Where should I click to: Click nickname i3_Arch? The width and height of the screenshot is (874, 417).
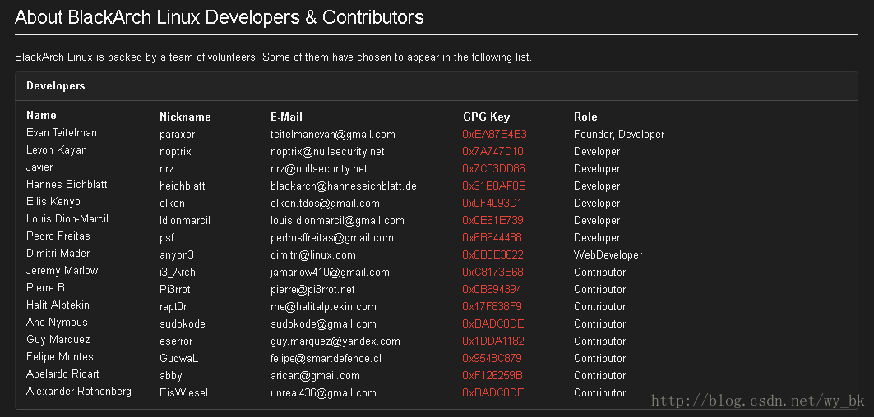pyautogui.click(x=178, y=273)
